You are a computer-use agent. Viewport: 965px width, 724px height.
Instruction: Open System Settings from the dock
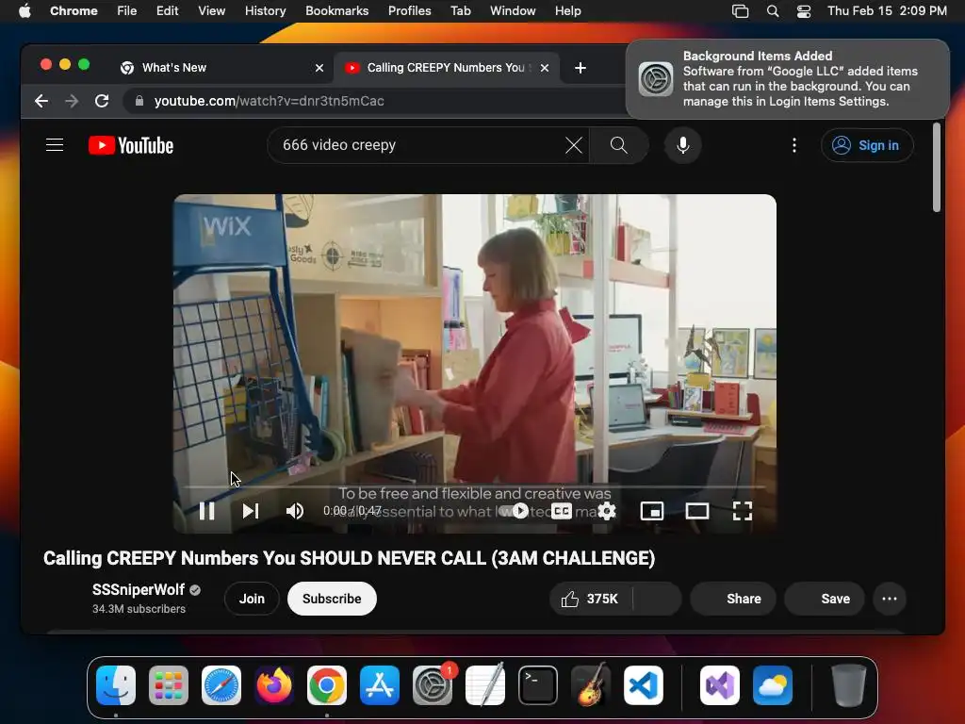(x=433, y=685)
